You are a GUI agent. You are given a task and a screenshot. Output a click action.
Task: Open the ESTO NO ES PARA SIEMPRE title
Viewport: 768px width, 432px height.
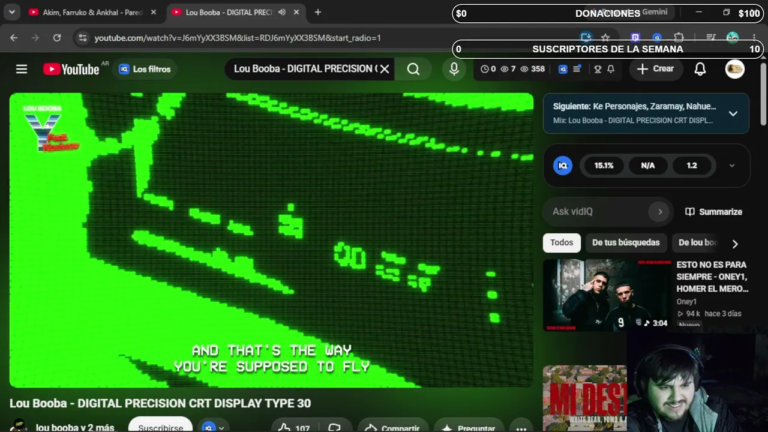[x=712, y=277]
